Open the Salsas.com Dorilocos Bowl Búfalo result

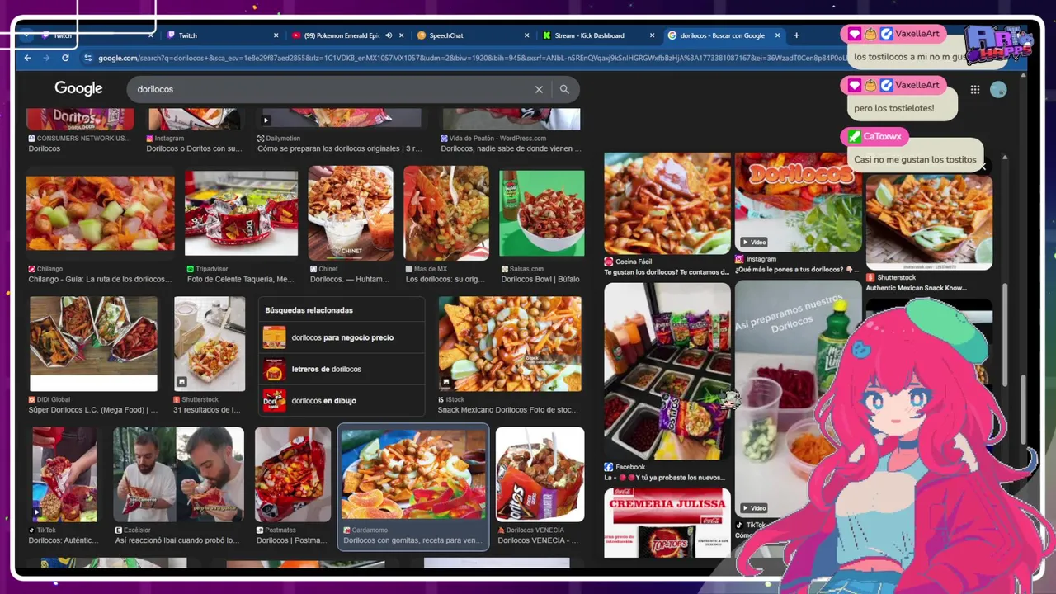tap(540, 280)
